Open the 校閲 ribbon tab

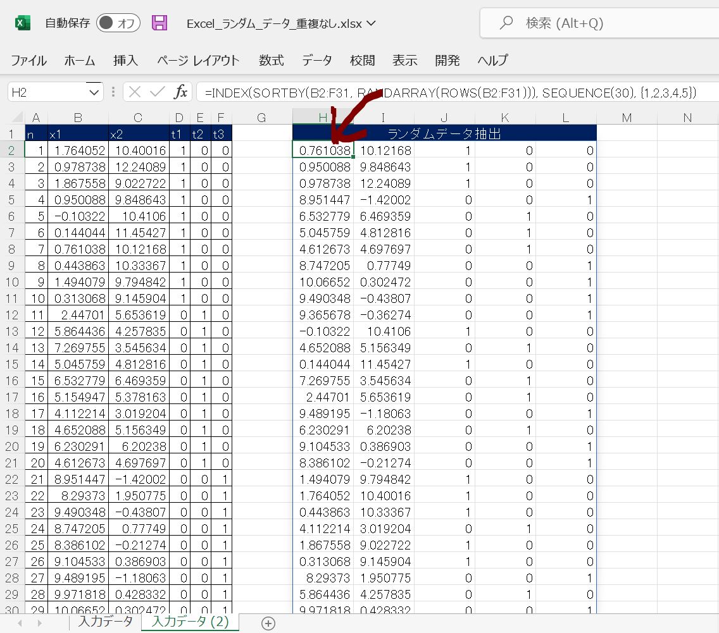tap(363, 60)
